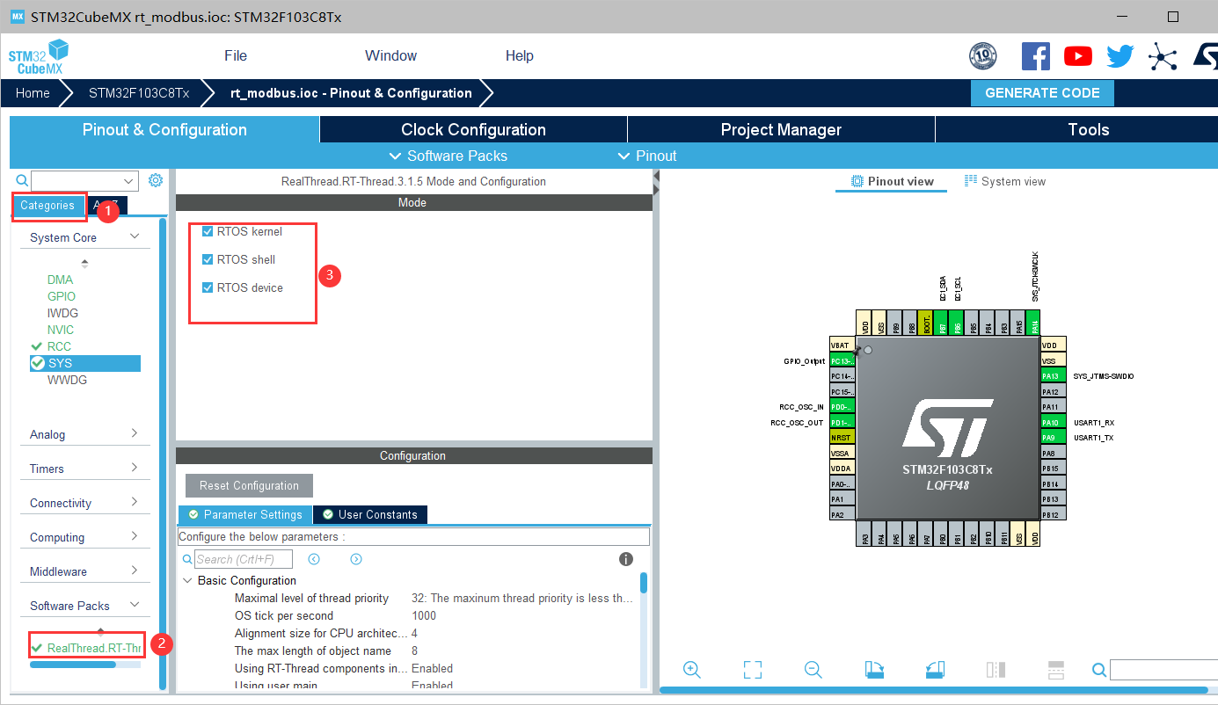Image resolution: width=1218 pixels, height=705 pixels.
Task: Rotate the chip counter-clockwise
Action: point(935,670)
